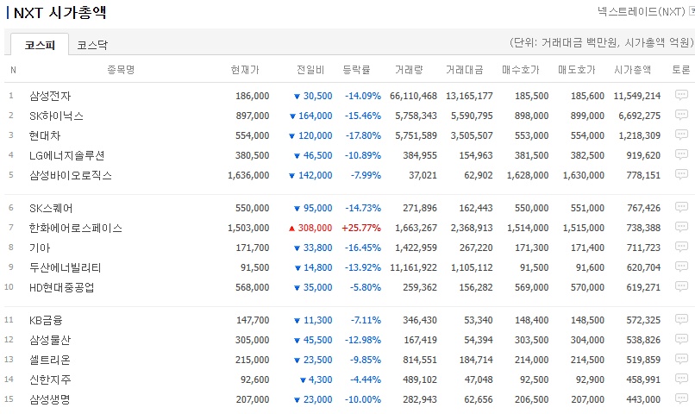The height and width of the screenshot is (414, 695).
Task: Open the 한화에어로스페이스 stock page
Action: [x=75, y=228]
